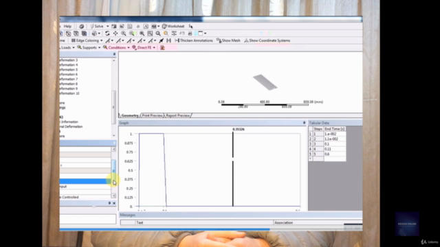
Task: Click the outline tree scrollbar down arrow
Action: [113, 136]
